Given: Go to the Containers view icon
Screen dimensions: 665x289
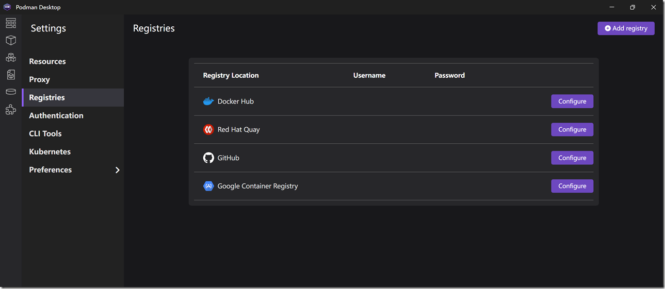Looking at the screenshot, I should pos(11,40).
